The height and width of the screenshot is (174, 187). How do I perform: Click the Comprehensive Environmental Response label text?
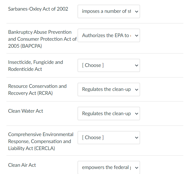(41, 134)
